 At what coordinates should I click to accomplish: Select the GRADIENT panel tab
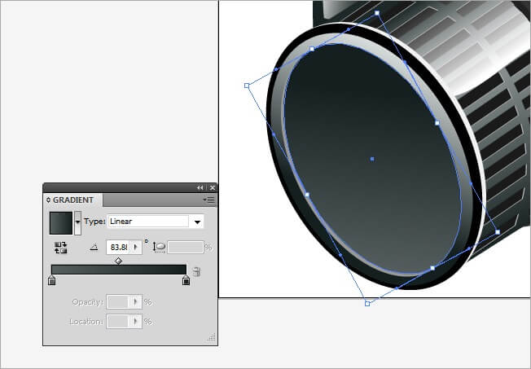[x=73, y=200]
